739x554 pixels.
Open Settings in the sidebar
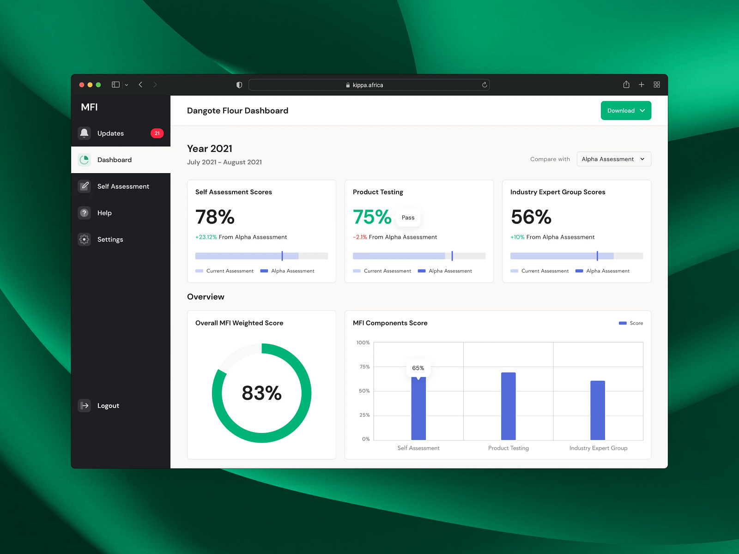[x=121, y=240]
